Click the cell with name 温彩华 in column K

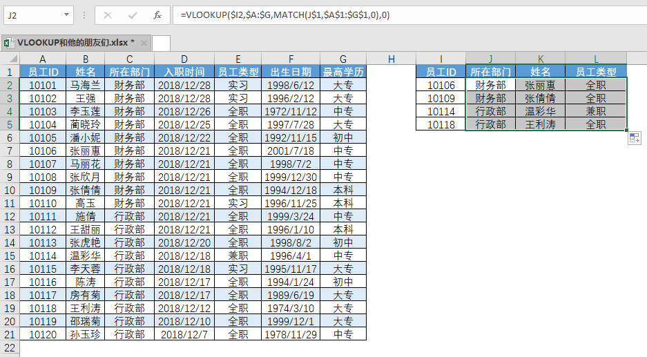click(540, 111)
